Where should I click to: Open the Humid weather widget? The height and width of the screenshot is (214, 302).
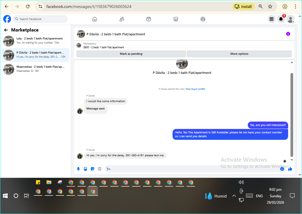click(216, 196)
